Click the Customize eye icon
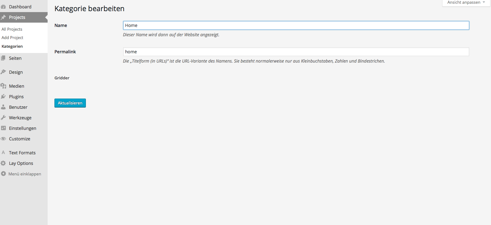This screenshot has width=491, height=225. click(x=3, y=139)
